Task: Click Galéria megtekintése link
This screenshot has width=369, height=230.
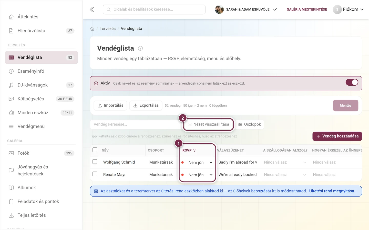Action: 307,9
